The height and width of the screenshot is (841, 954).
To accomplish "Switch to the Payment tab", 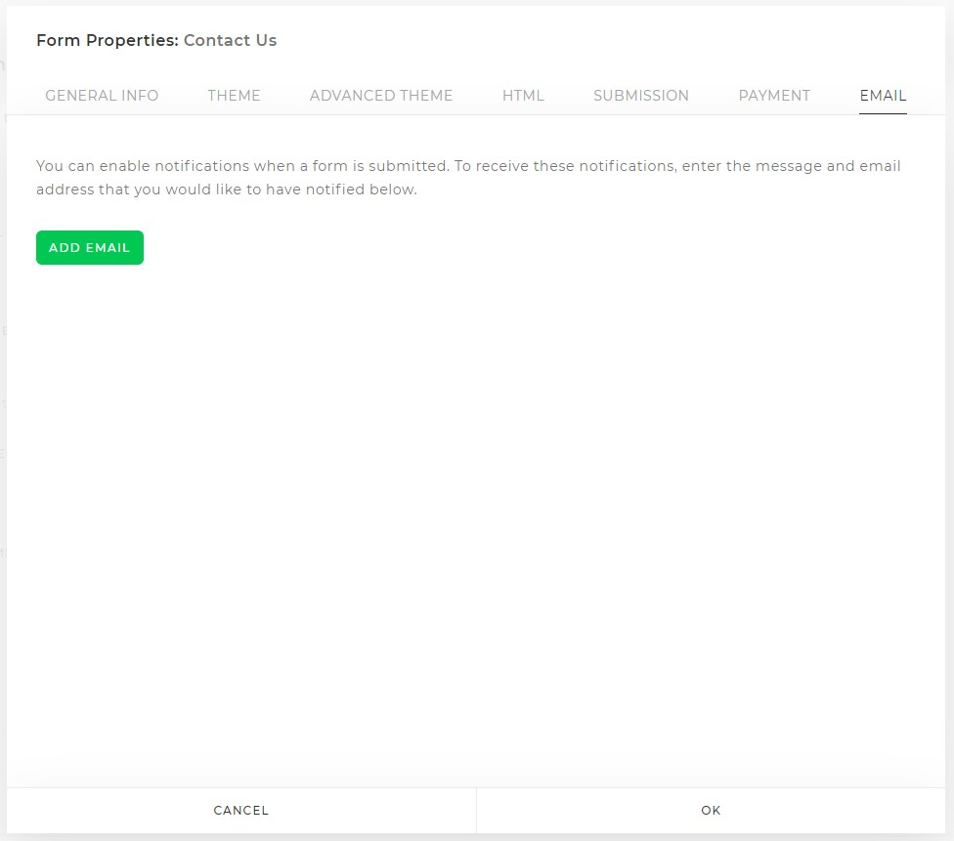I will coord(774,96).
